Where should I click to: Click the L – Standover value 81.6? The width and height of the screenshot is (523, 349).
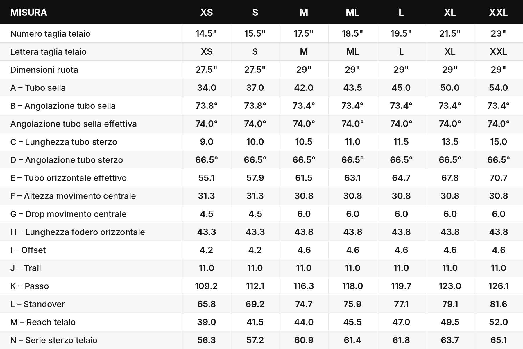[499, 304]
